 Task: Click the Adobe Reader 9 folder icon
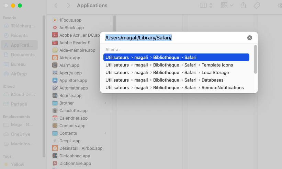coord(55,43)
